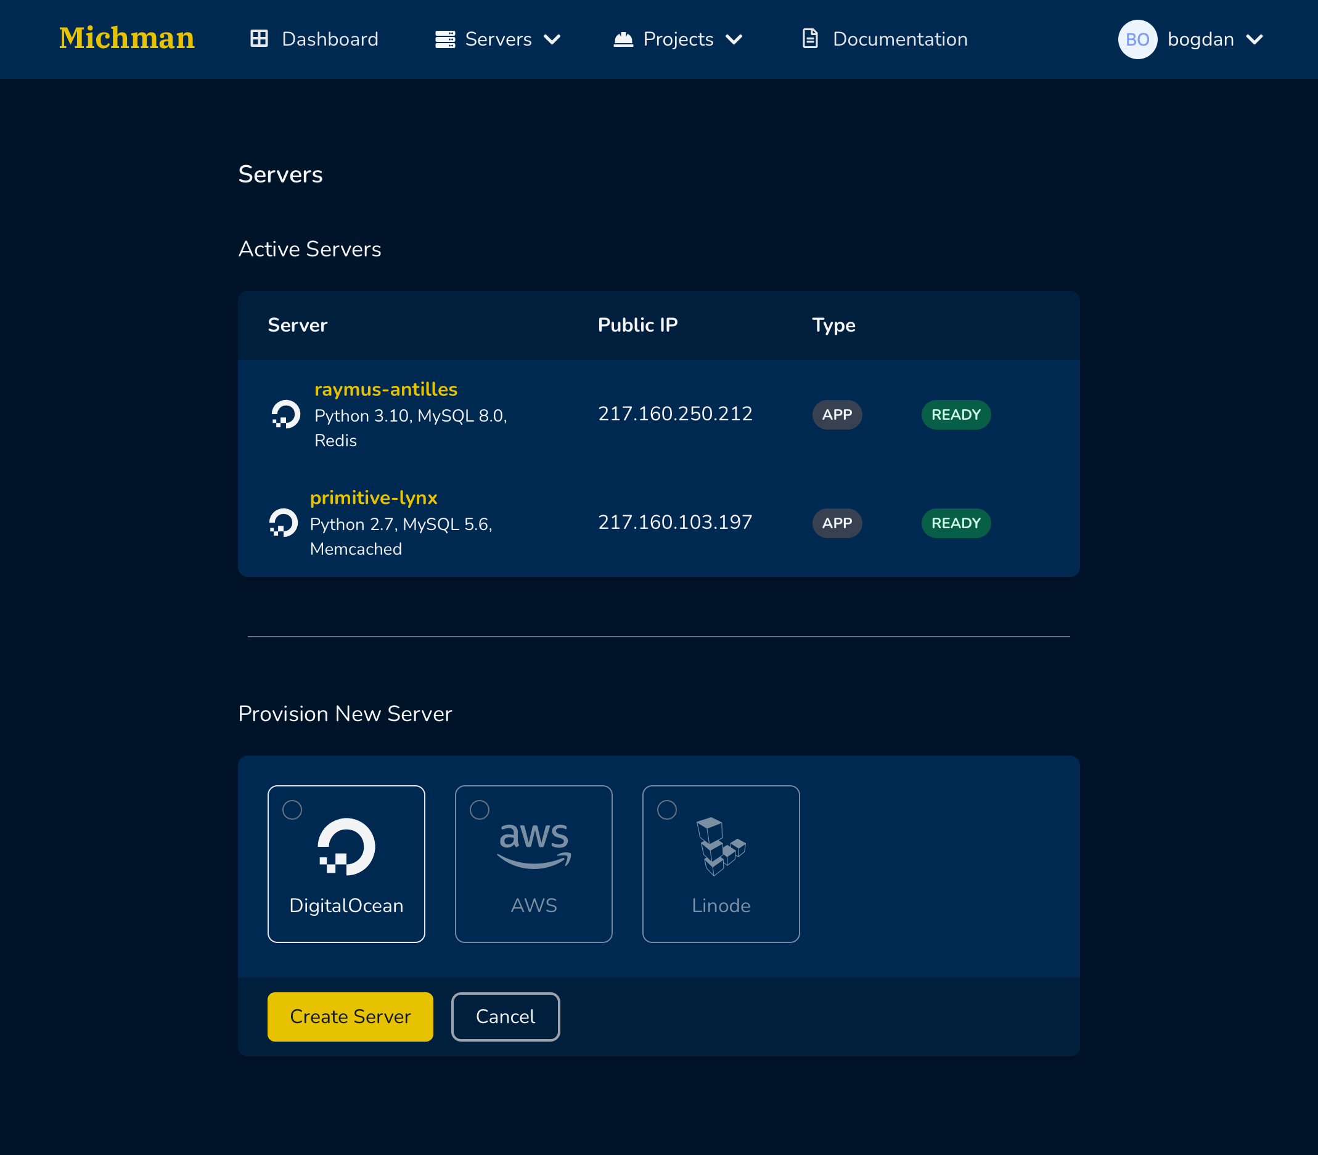Click the Michman logo
The width and height of the screenshot is (1318, 1155).
coord(126,38)
